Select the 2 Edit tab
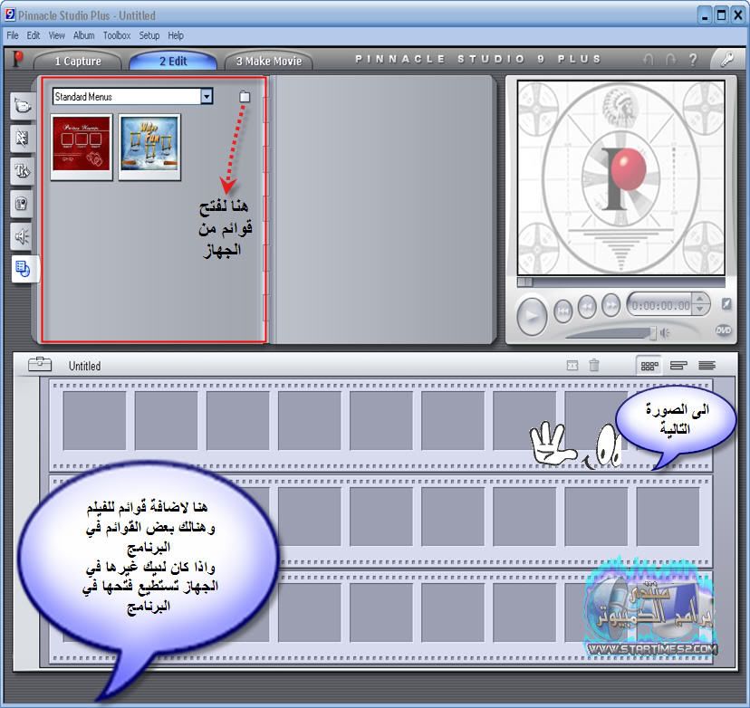 [x=173, y=61]
